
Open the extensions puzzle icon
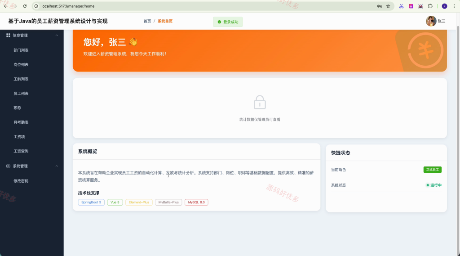(x=430, y=6)
